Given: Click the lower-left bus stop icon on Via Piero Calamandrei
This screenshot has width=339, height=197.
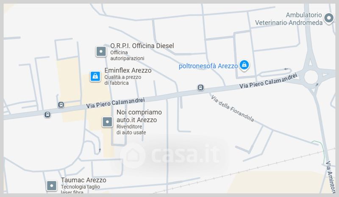Looking at the screenshot, I should (x=47, y=115).
